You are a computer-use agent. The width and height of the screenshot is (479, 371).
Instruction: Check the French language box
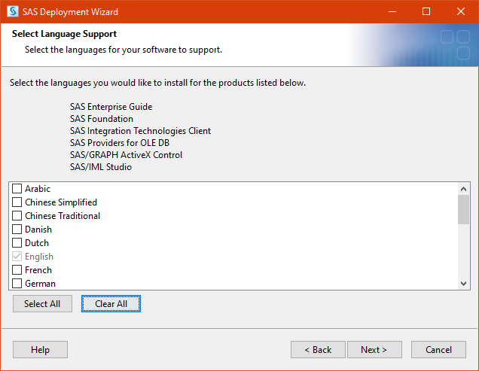(x=17, y=270)
